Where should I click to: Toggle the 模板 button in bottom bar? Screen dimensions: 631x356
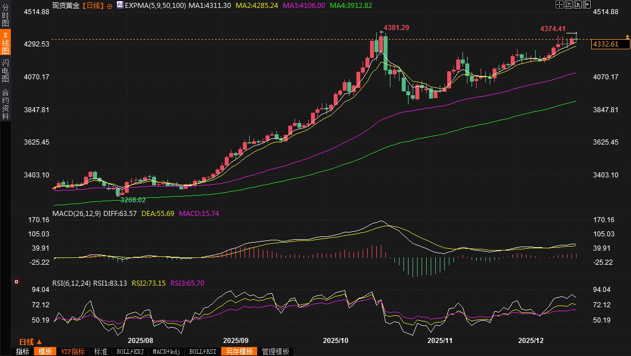45,351
